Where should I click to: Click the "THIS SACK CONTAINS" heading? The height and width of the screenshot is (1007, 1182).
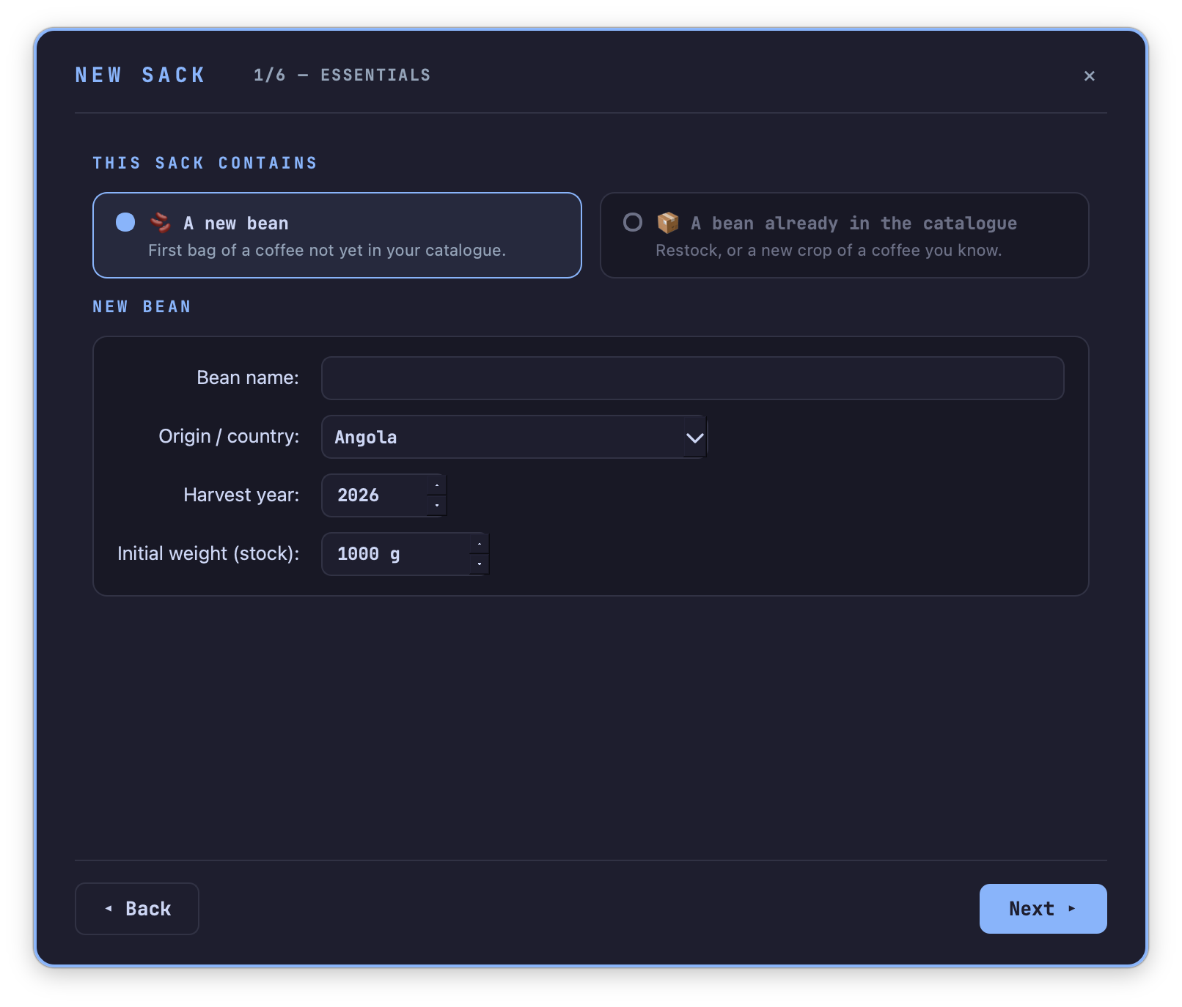205,163
